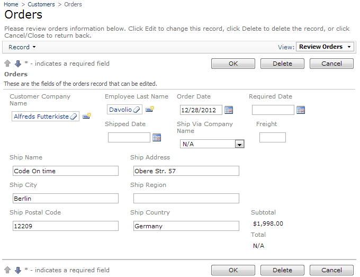360x277 pixels.
Task: Go to Home in the breadcrumb
Action: (11, 4)
